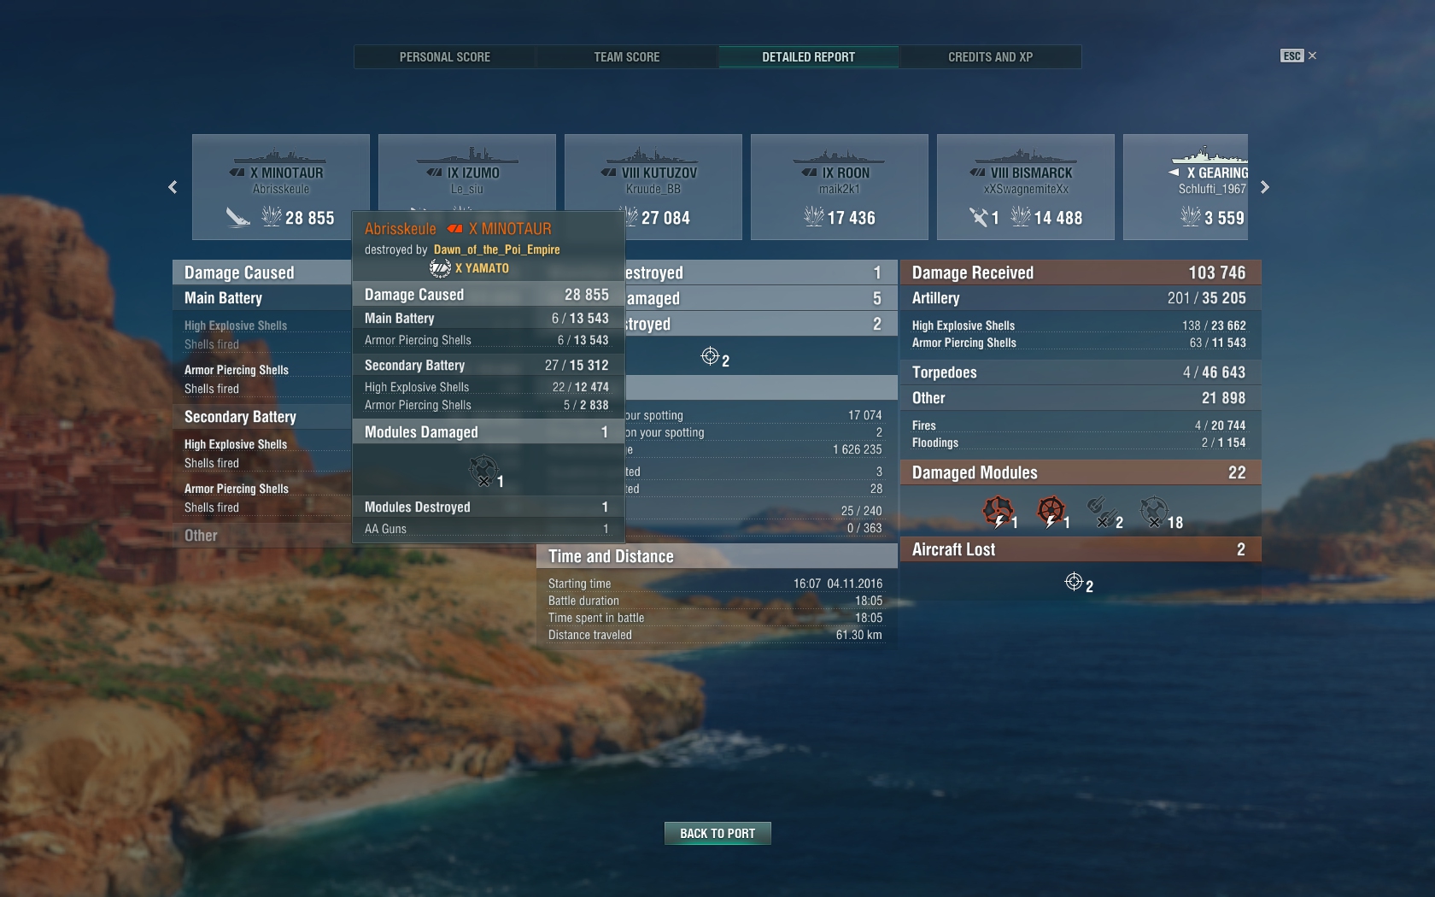Select the IX Roon ship card
The image size is (1435, 897).
coord(840,187)
